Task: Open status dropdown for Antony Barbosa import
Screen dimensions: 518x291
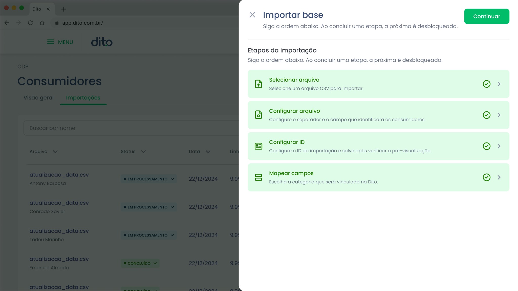Action: (x=148, y=179)
